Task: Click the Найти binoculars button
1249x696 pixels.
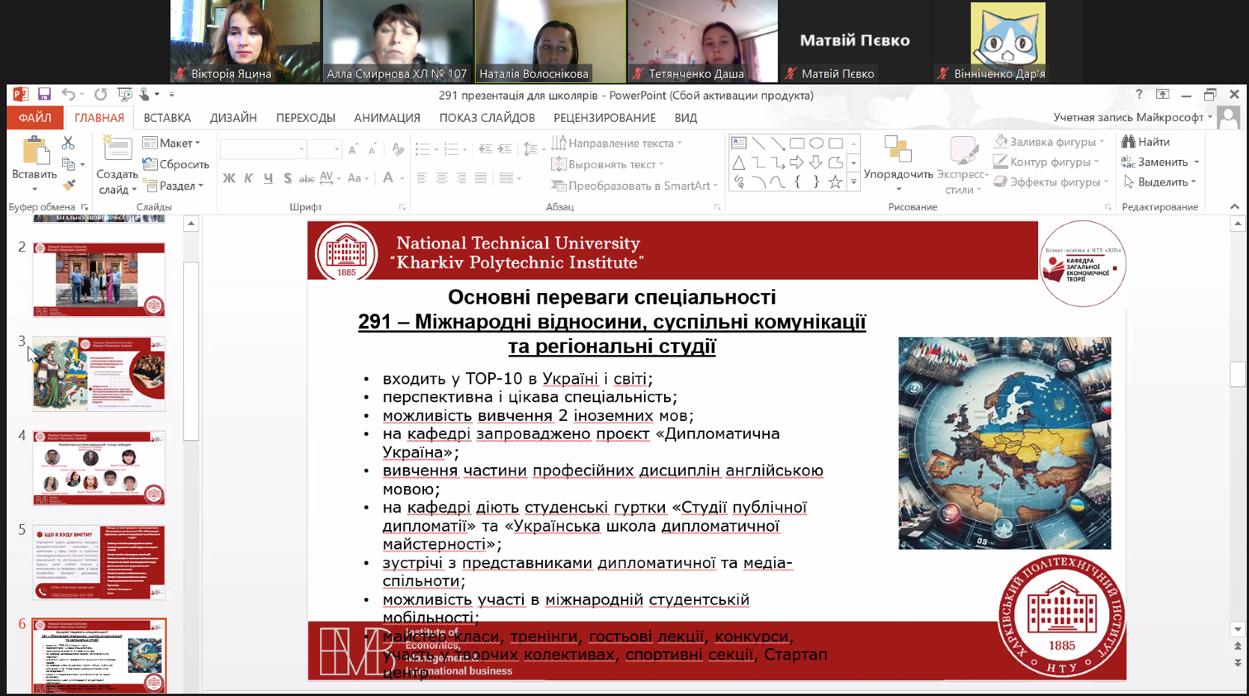Action: pyautogui.click(x=1145, y=142)
